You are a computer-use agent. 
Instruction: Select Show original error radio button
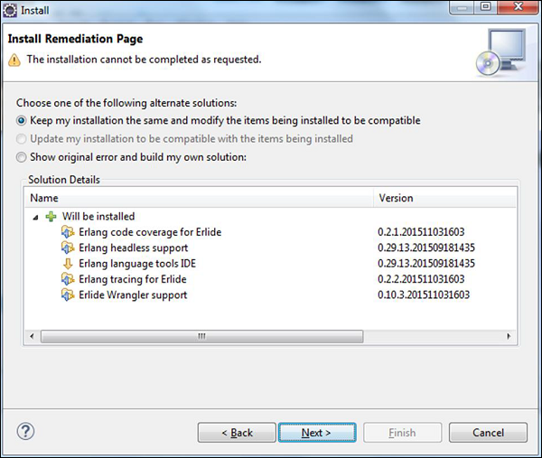pyautogui.click(x=23, y=157)
